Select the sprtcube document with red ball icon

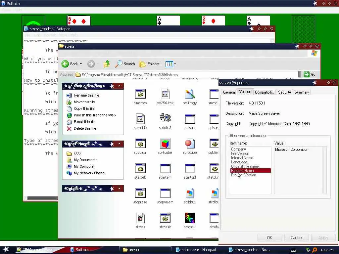(190, 144)
